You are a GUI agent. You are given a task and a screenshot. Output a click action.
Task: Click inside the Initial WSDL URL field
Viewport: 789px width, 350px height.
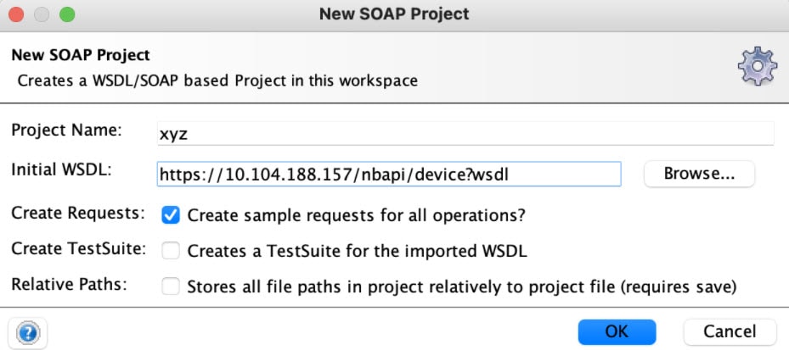(389, 174)
